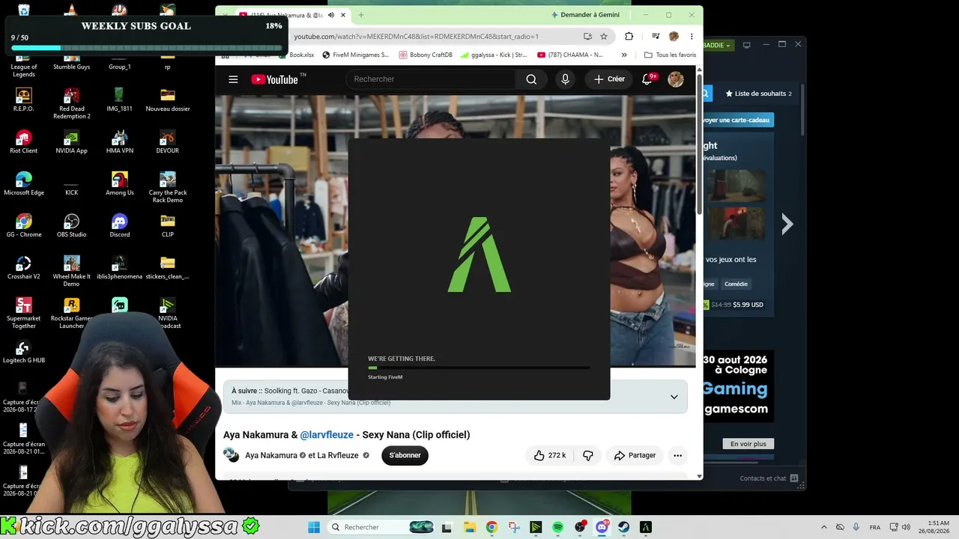Start a voice search with the microphone icon

pyautogui.click(x=565, y=79)
